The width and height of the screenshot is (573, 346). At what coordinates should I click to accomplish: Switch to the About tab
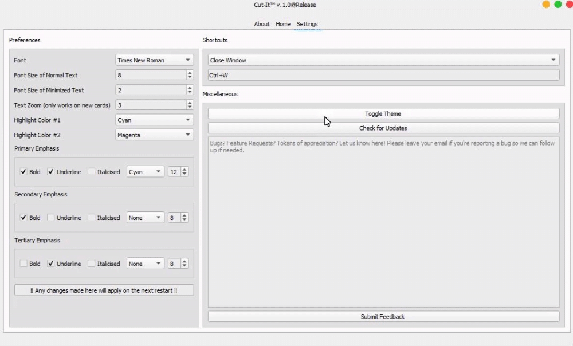coord(262,24)
